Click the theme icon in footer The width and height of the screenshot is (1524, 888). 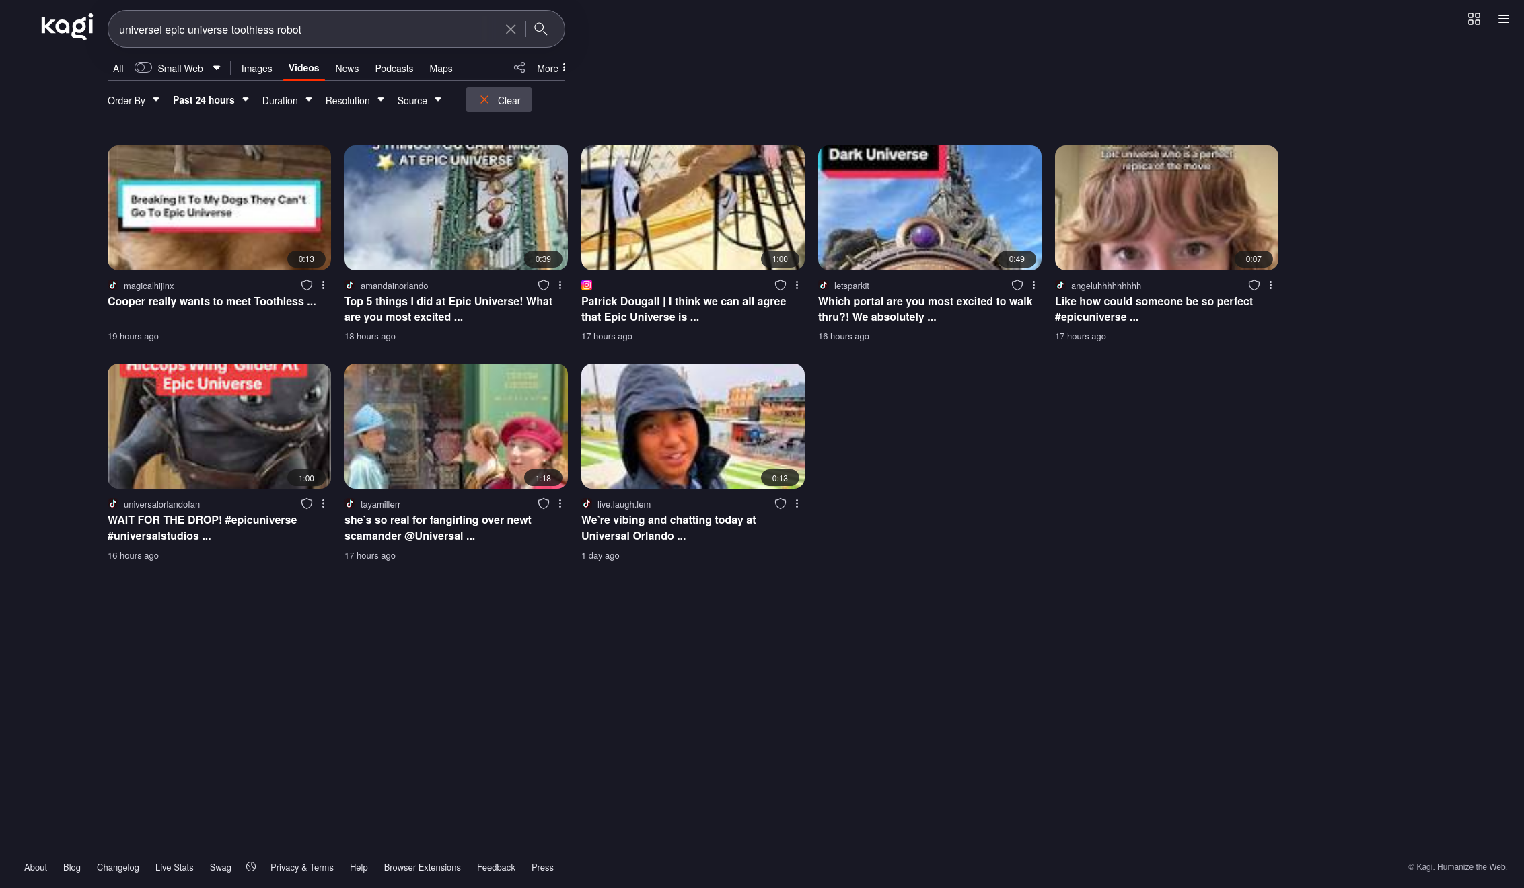(251, 867)
